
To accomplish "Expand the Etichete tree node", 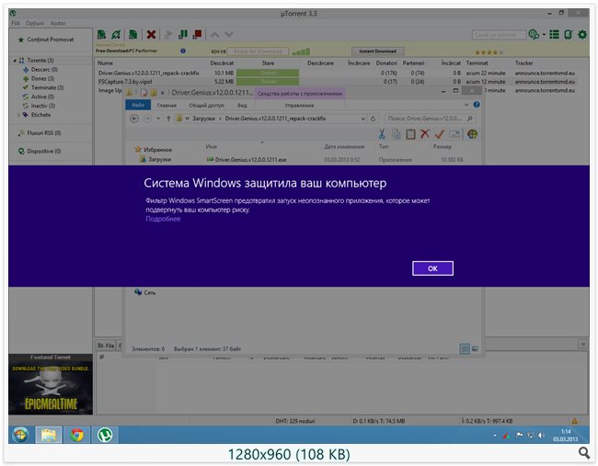I will click(17, 115).
